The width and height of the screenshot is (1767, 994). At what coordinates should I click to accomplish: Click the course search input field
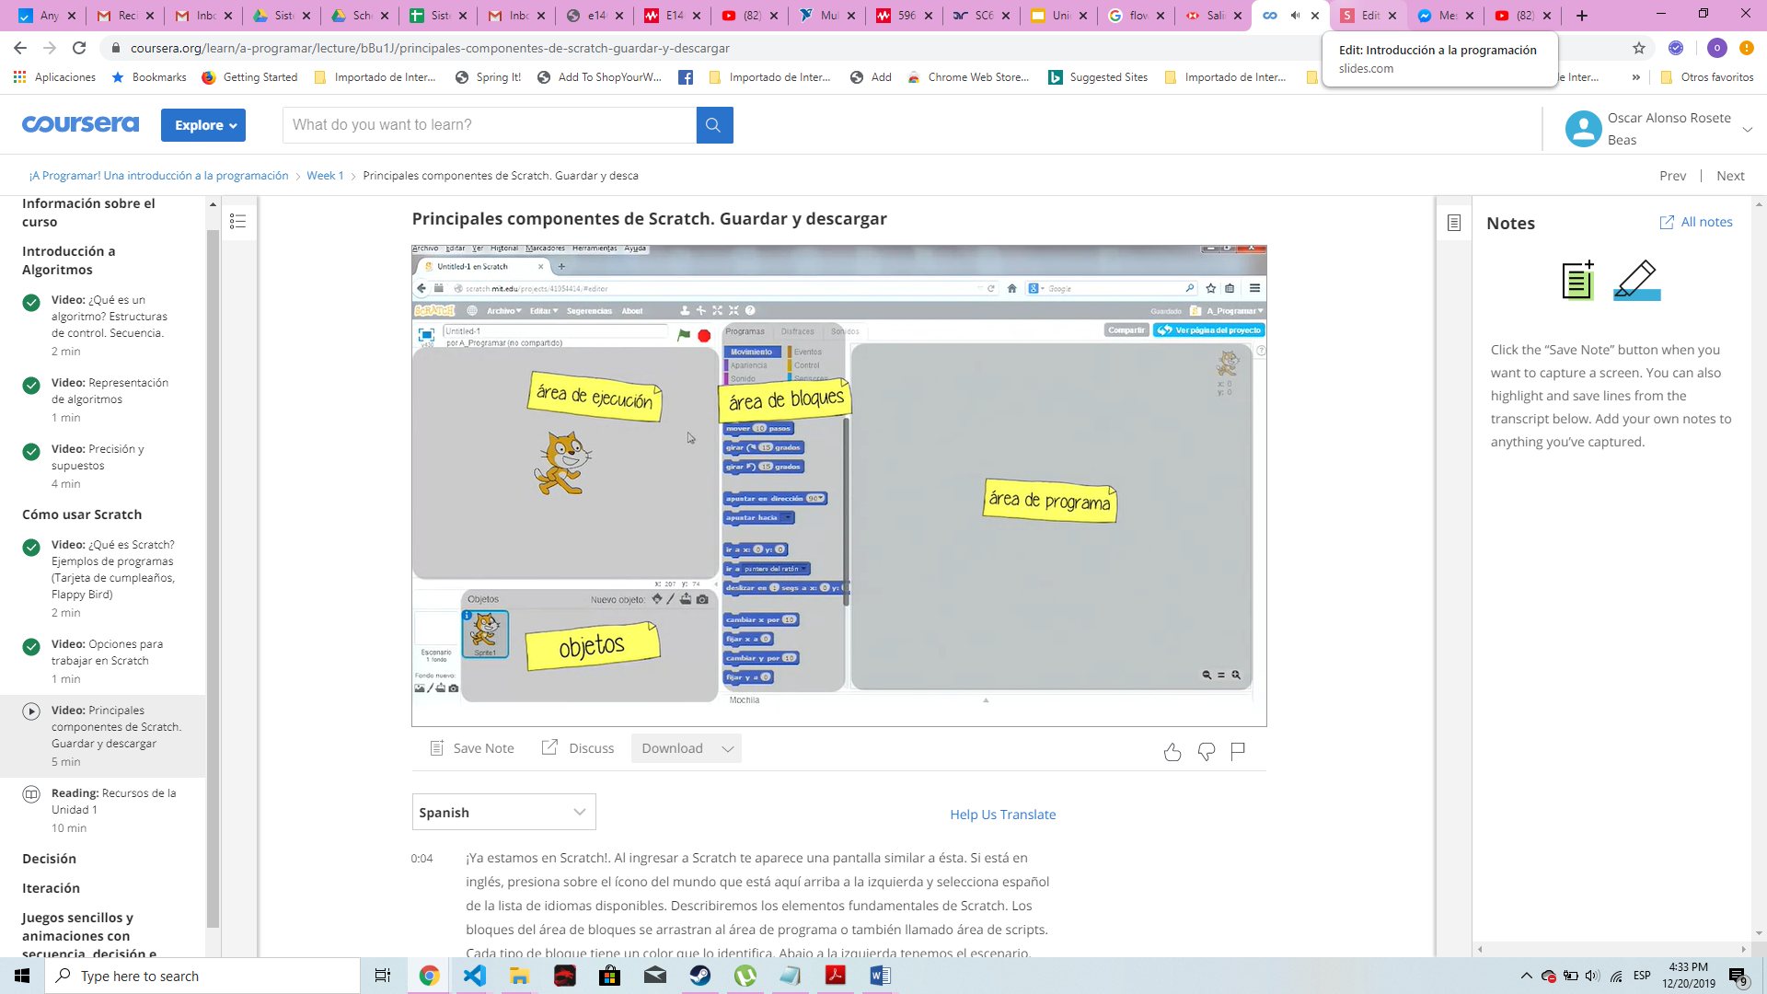[x=489, y=125]
